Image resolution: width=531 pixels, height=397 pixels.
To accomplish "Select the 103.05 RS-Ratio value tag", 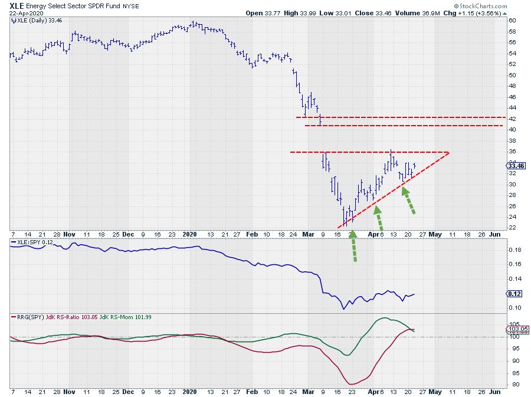I will [515, 329].
